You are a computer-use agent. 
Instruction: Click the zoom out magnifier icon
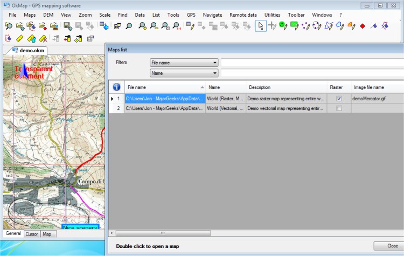[154, 25]
